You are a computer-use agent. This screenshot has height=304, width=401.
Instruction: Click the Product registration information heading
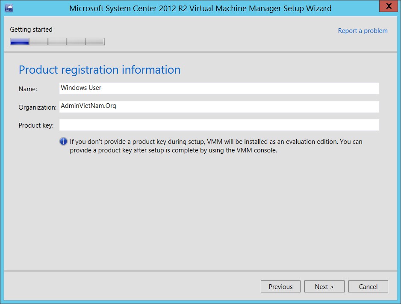(100, 70)
